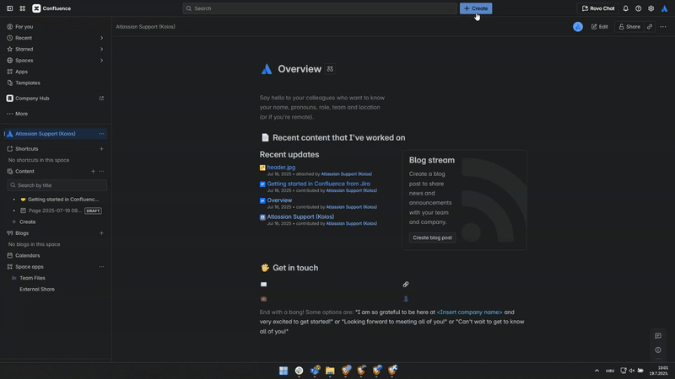Open Company Hub external link icon
This screenshot has height=379, width=675.
tap(101, 99)
